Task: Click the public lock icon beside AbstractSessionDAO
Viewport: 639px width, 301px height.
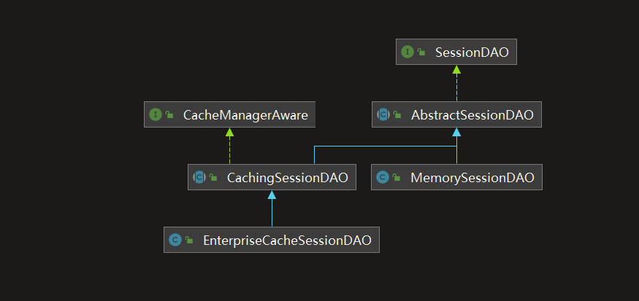Action: point(397,114)
